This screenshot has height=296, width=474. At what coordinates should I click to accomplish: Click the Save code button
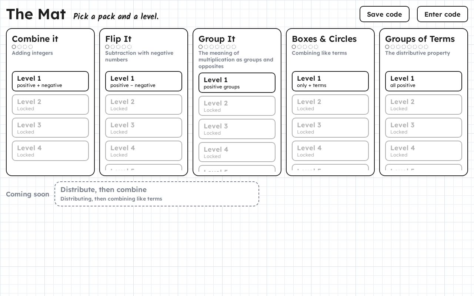tap(384, 14)
